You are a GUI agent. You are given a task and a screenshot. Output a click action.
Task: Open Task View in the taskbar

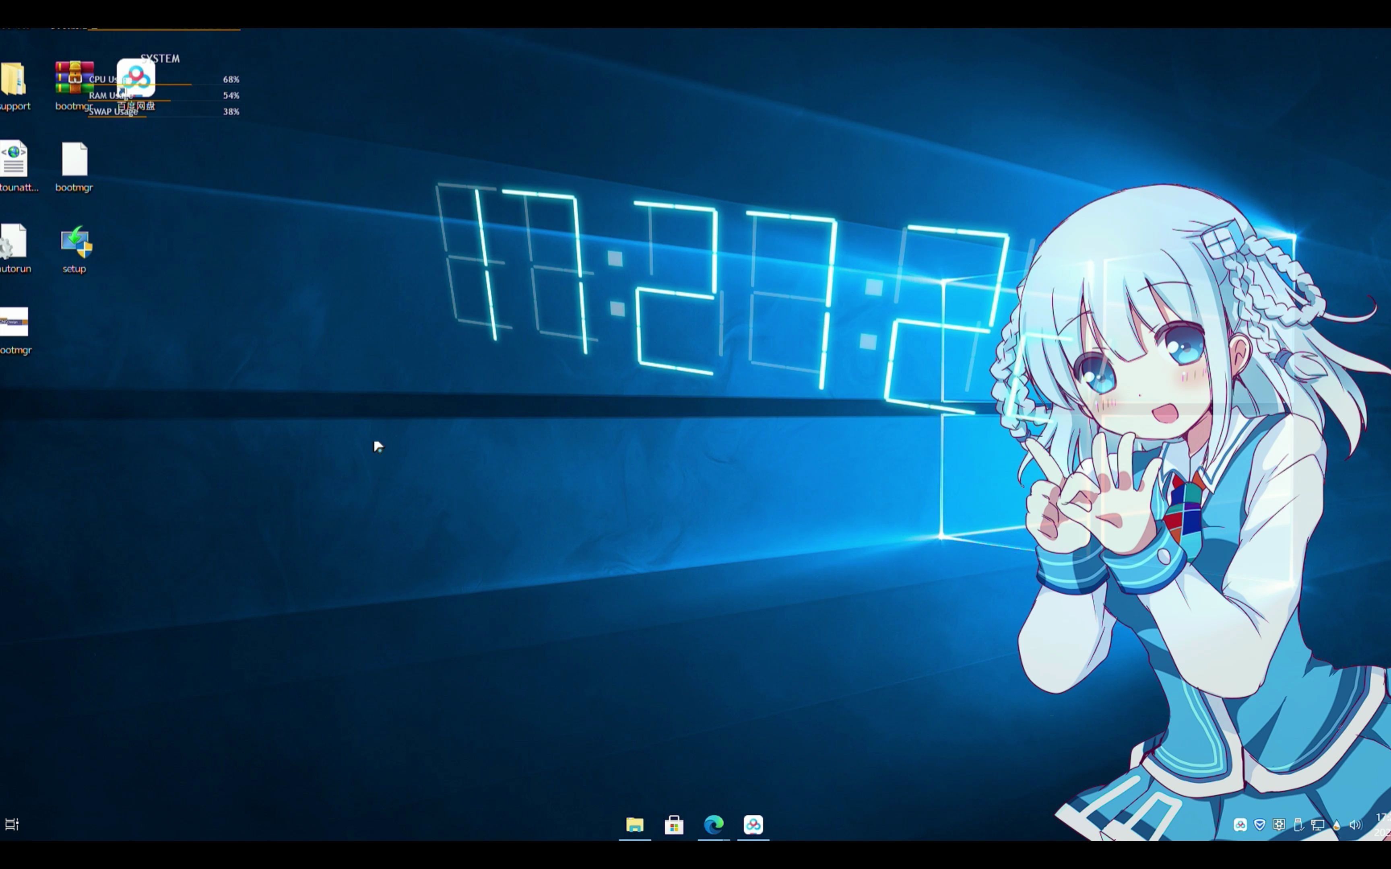(12, 824)
